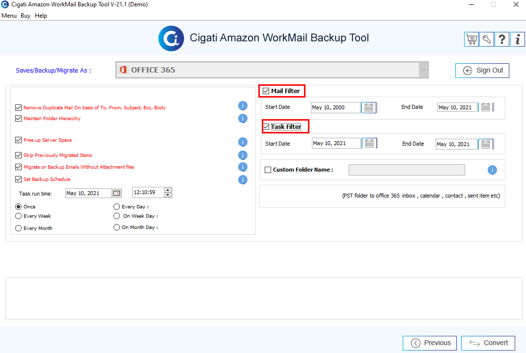Click the key activation icon
526x353 pixels.
(487, 40)
